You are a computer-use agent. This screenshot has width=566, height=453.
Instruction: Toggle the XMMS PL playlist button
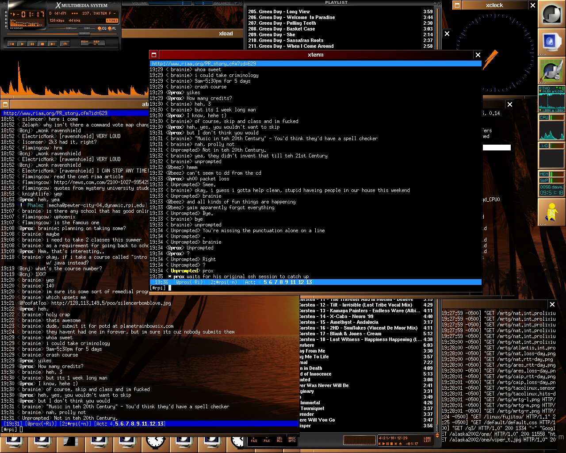(x=113, y=28)
